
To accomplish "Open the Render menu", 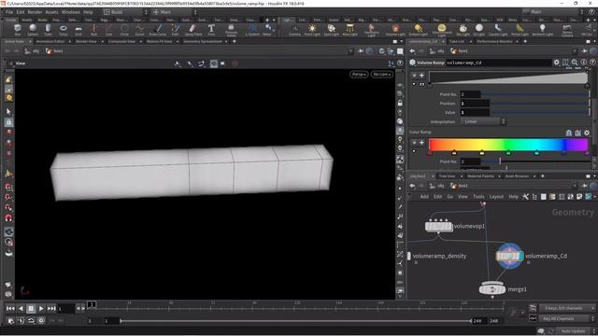I will click(35, 12).
